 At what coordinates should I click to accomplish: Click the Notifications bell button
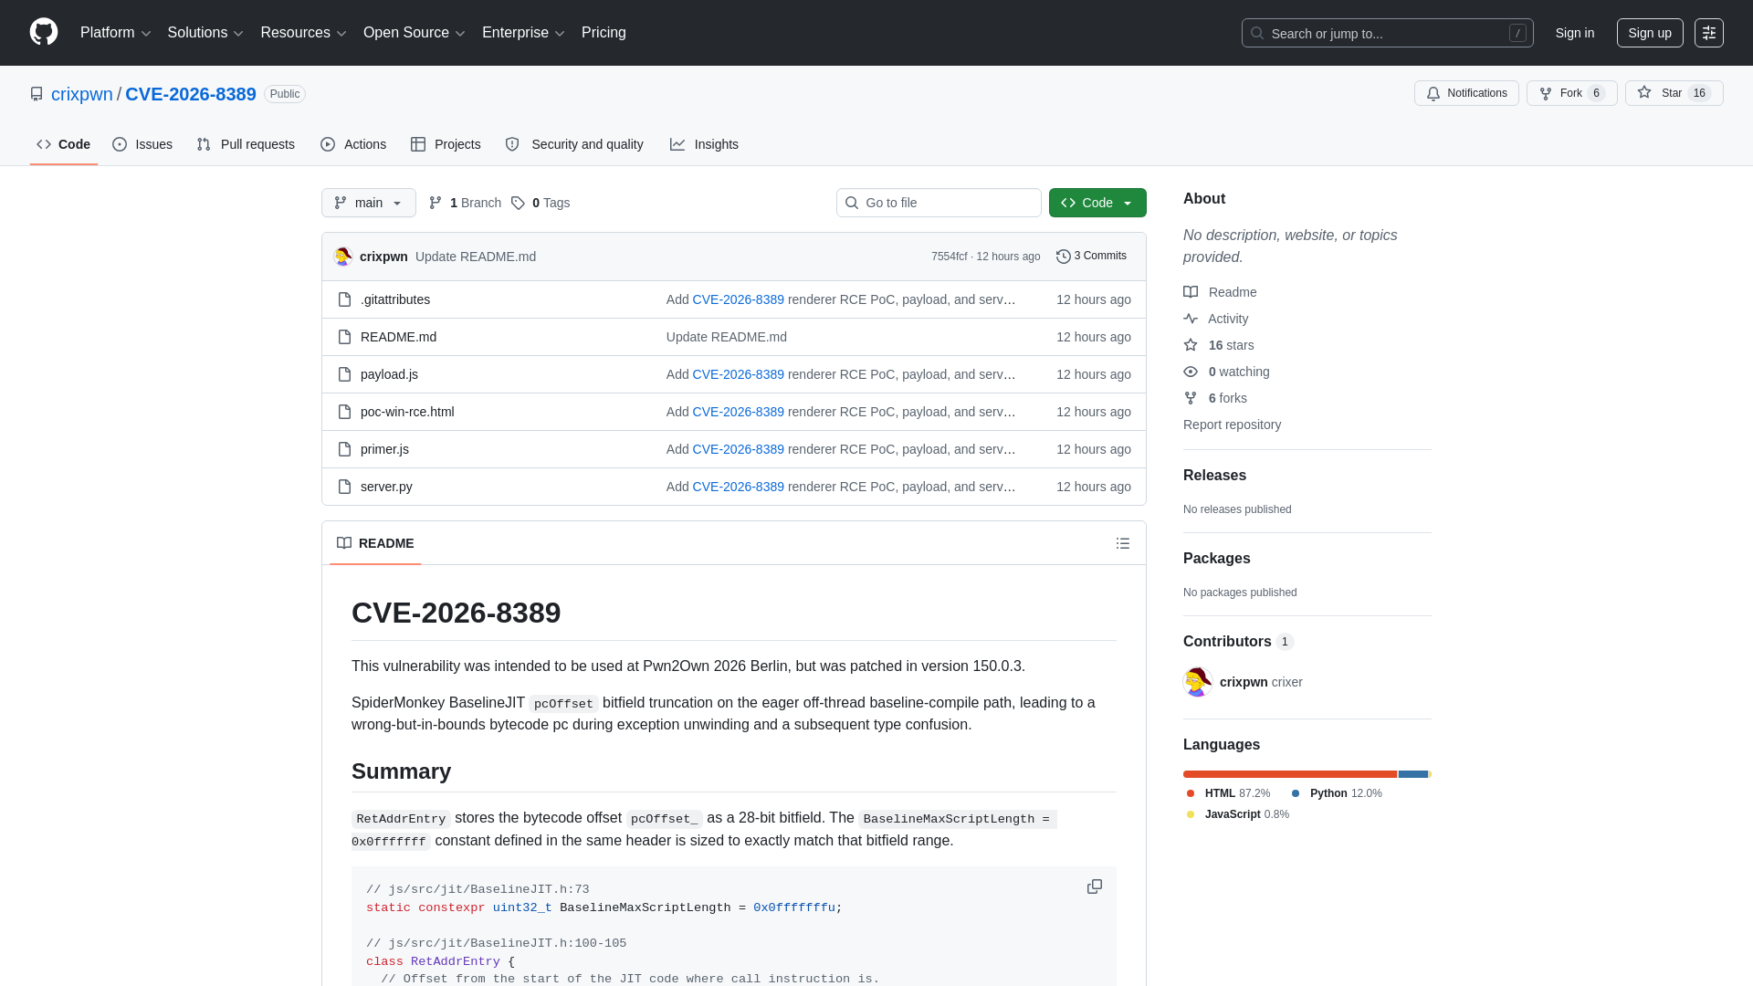[x=1466, y=93]
